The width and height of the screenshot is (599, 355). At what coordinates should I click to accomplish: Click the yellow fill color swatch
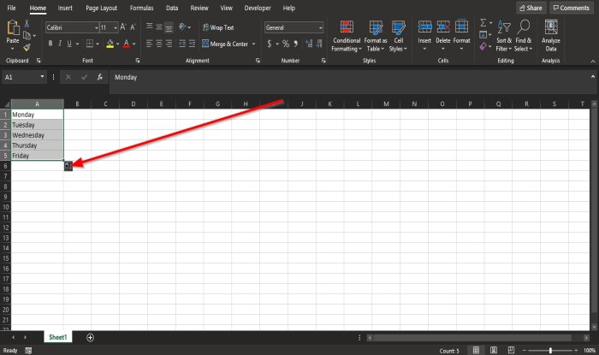pos(110,44)
